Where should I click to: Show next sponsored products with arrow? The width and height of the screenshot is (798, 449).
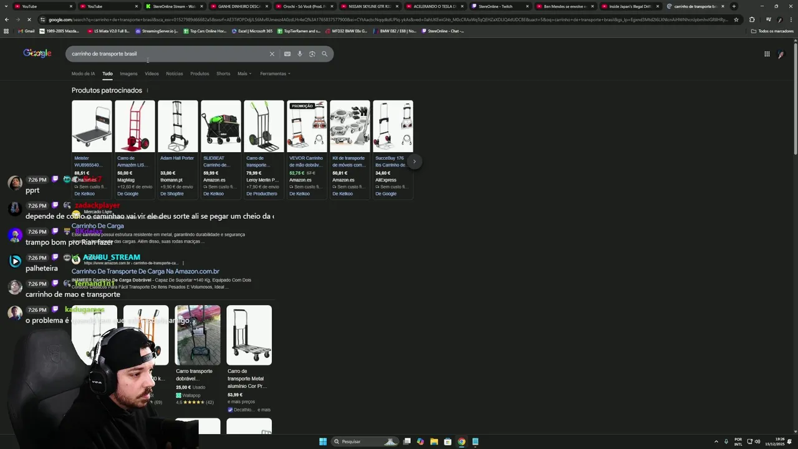tap(414, 162)
